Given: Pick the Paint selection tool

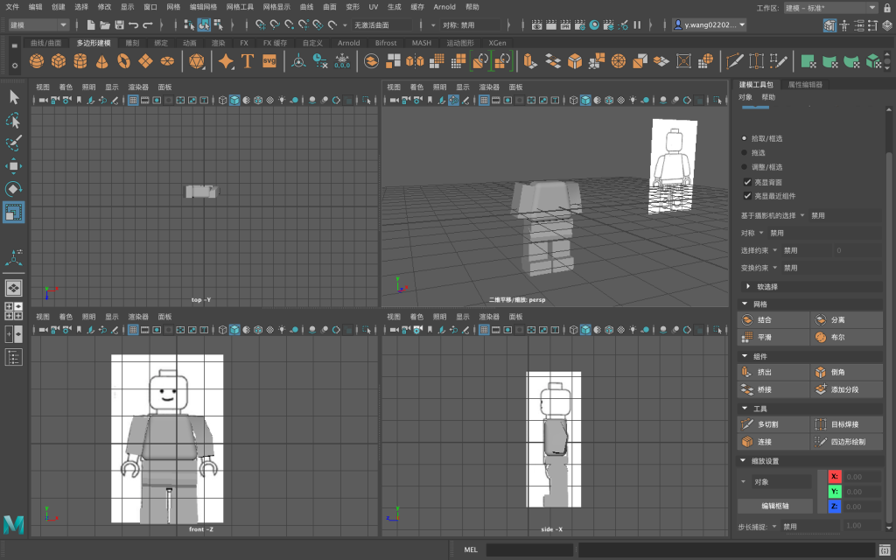Looking at the screenshot, I should click(x=13, y=143).
